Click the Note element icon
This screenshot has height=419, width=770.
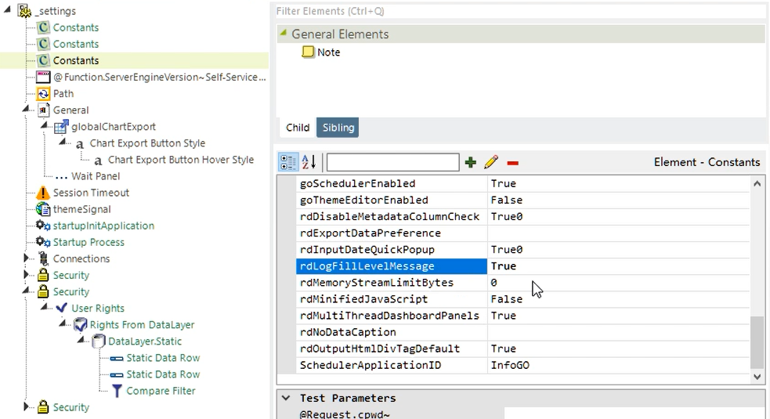[x=308, y=52]
